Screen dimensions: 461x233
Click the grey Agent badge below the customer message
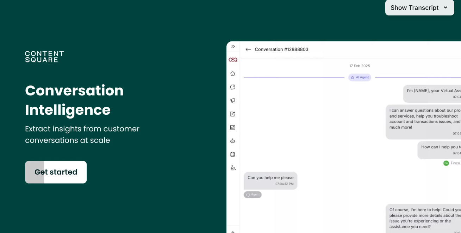coord(253,194)
